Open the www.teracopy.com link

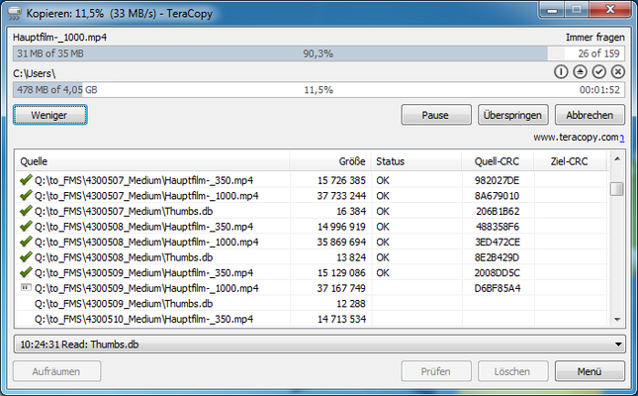point(577,138)
